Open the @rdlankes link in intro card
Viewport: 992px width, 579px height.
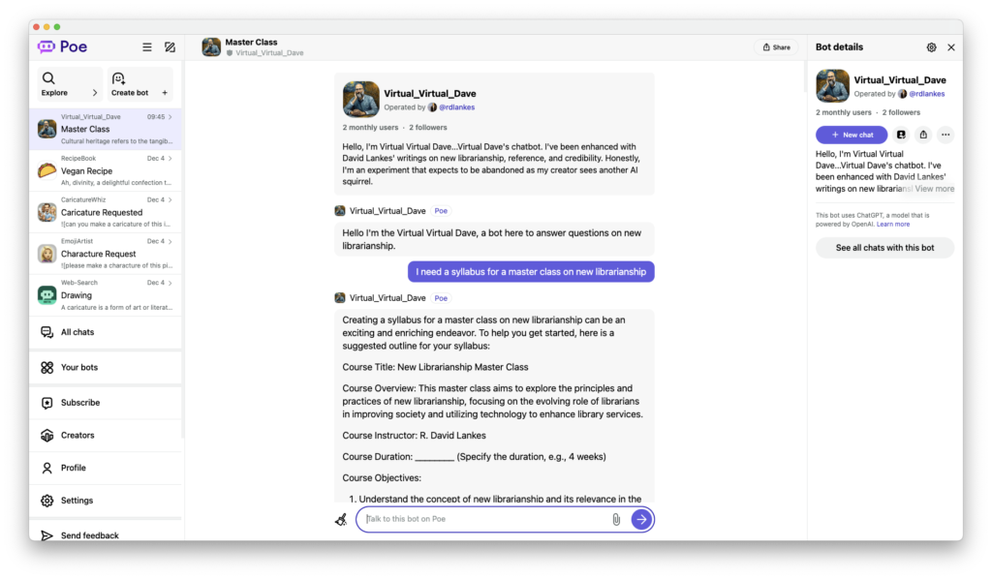pos(457,107)
